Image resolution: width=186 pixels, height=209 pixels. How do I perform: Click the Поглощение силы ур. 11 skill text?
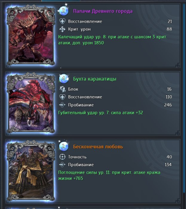point(109,175)
